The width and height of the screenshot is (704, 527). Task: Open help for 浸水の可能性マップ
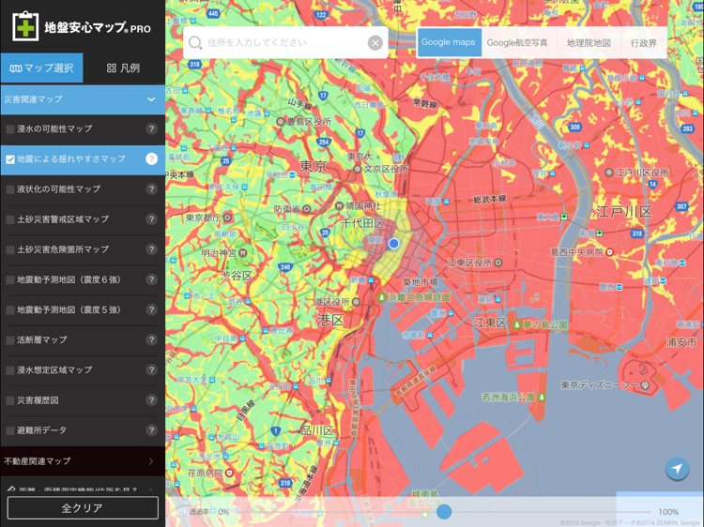click(152, 128)
